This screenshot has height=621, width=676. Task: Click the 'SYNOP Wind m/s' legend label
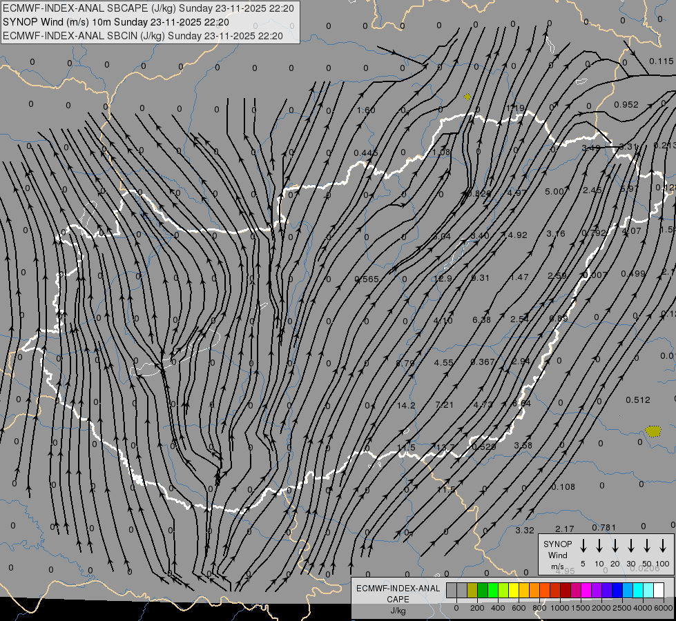[x=557, y=555]
